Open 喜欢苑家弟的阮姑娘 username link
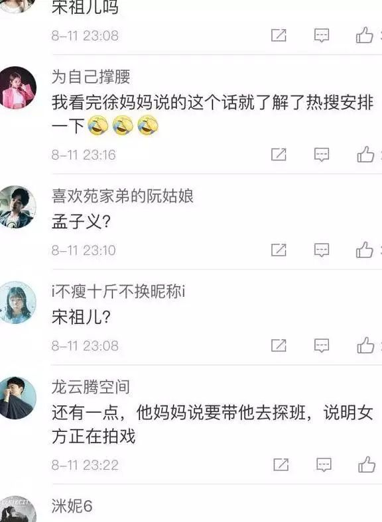Viewport: 382px width, 522px height. coord(122,196)
